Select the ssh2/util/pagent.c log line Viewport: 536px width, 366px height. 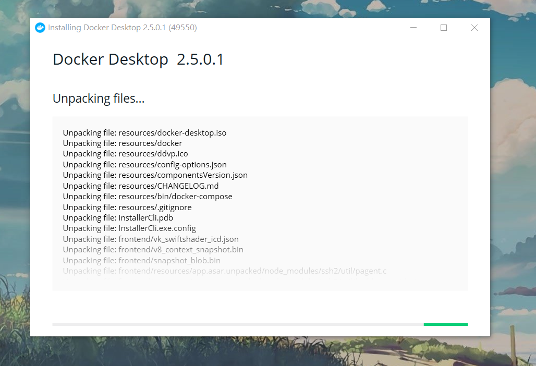point(225,271)
